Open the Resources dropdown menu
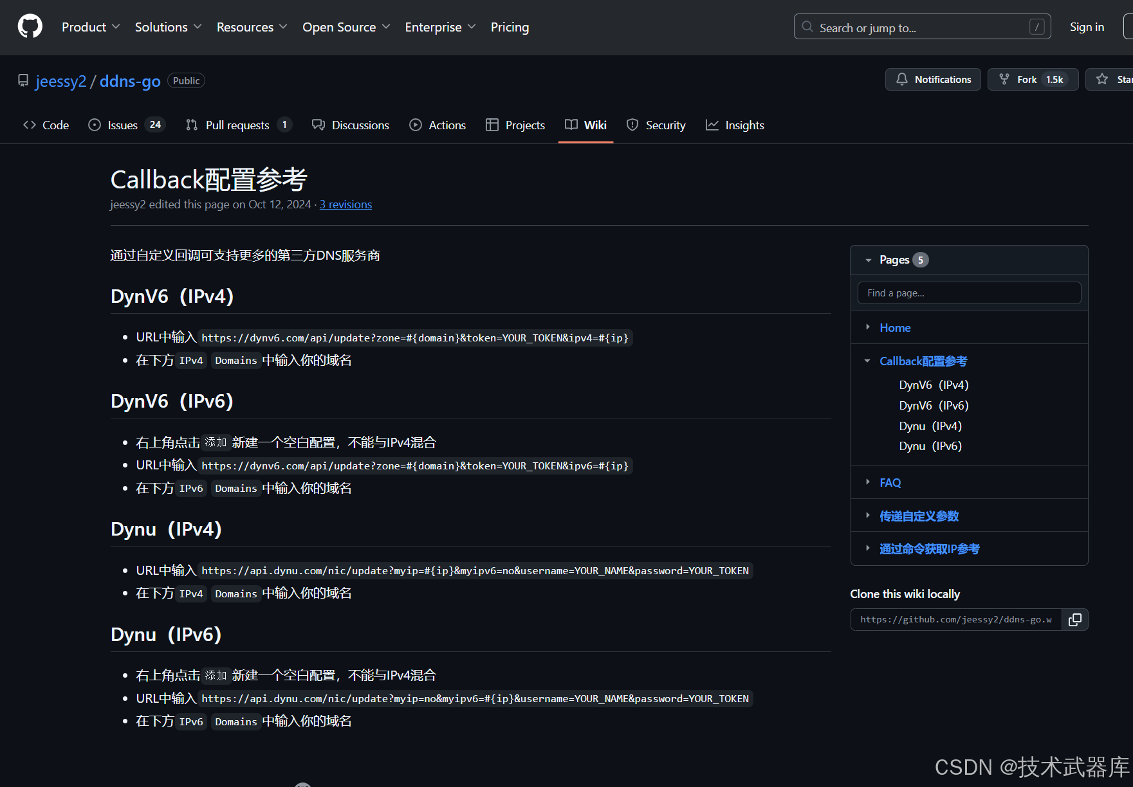Viewport: 1133px width, 787px height. tap(252, 27)
